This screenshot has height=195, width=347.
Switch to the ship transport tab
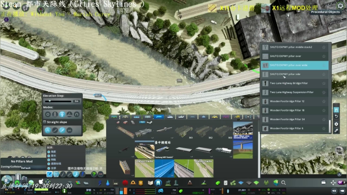[x=170, y=117]
